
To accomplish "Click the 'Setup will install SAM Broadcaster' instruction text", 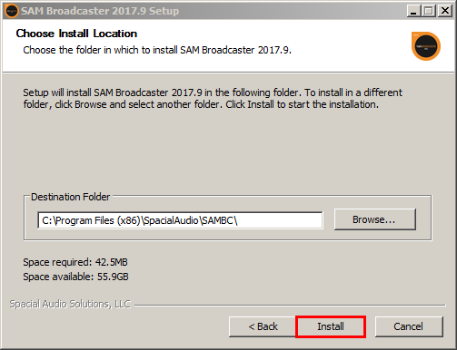I will tap(213, 98).
